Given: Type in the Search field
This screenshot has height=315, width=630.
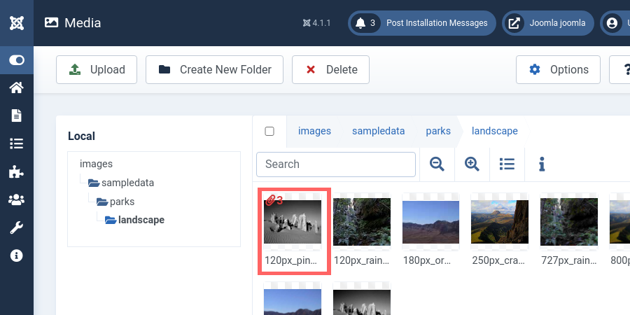Looking at the screenshot, I should pos(336,164).
